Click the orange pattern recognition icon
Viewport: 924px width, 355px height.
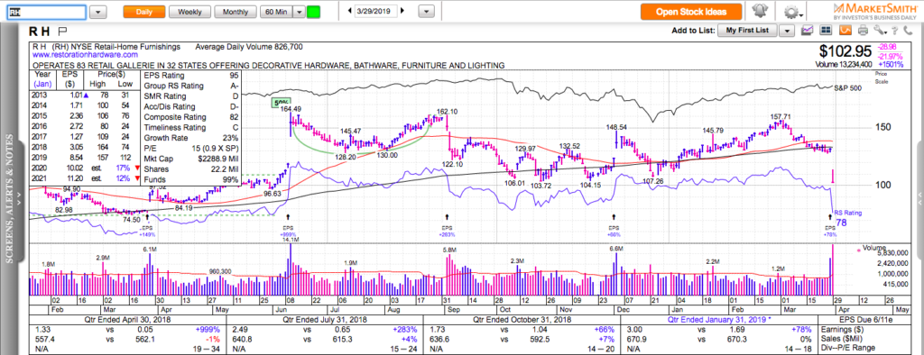tap(845, 30)
